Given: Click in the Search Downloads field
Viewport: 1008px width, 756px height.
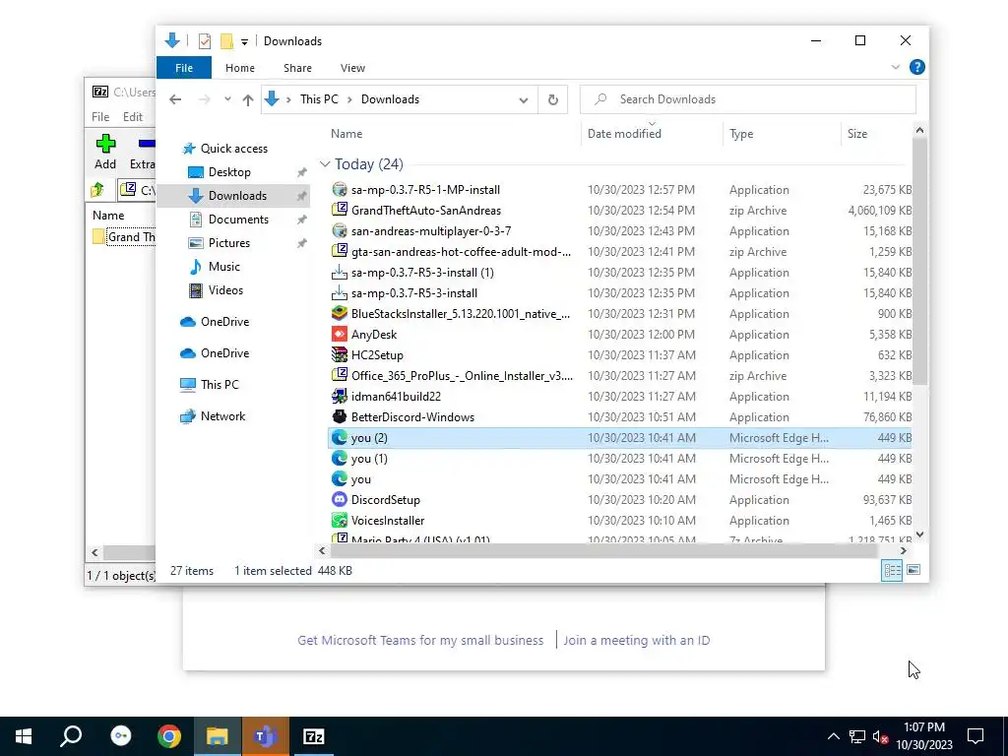Looking at the screenshot, I should [x=748, y=99].
